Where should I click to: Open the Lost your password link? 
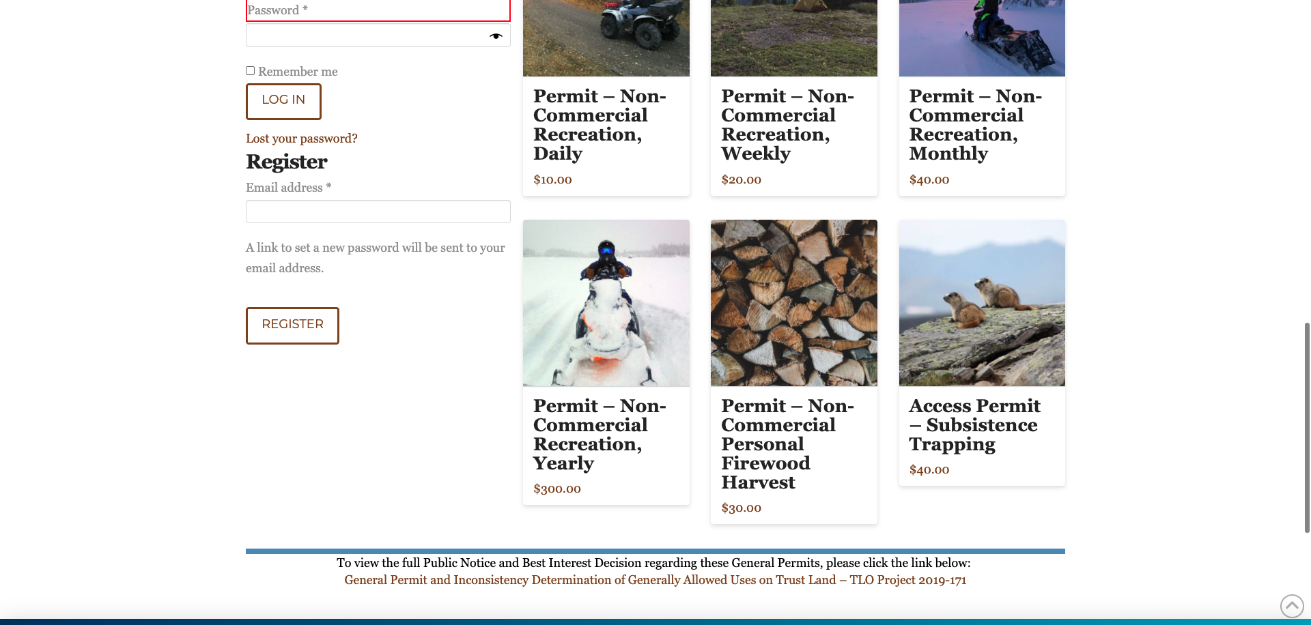coord(301,138)
